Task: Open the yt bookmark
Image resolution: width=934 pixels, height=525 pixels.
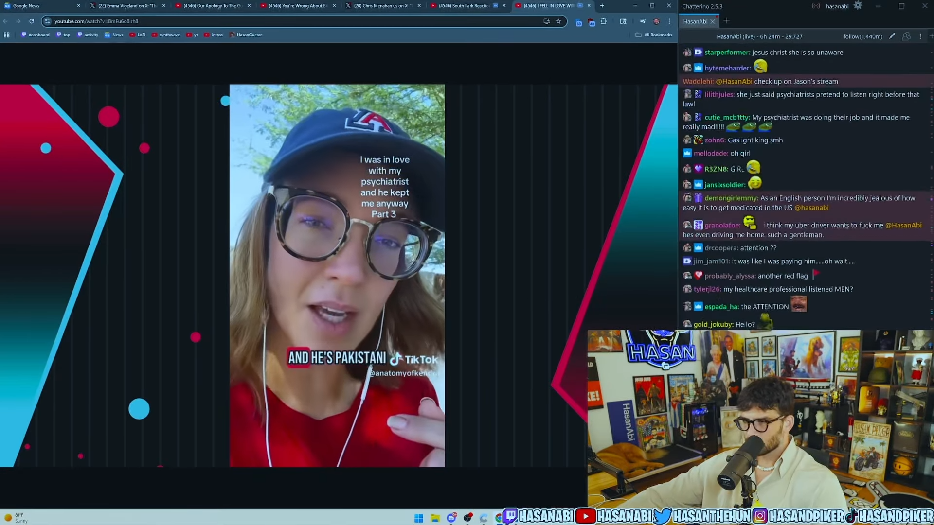Action: (192, 35)
